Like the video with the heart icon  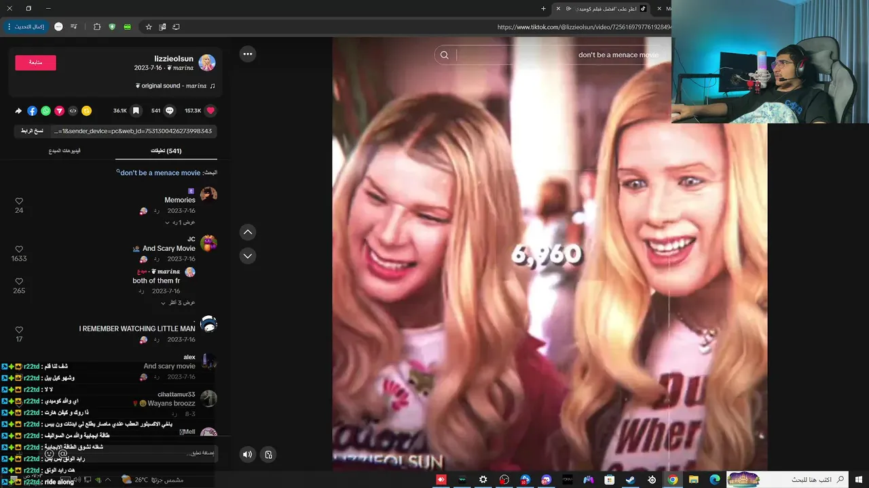[210, 110]
